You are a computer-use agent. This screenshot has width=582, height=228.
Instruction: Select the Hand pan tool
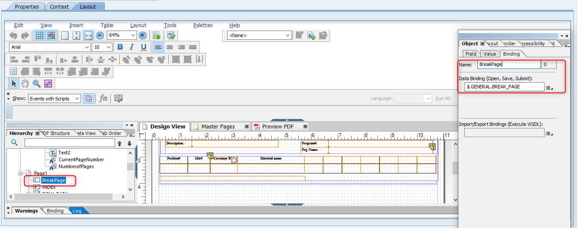25,83
